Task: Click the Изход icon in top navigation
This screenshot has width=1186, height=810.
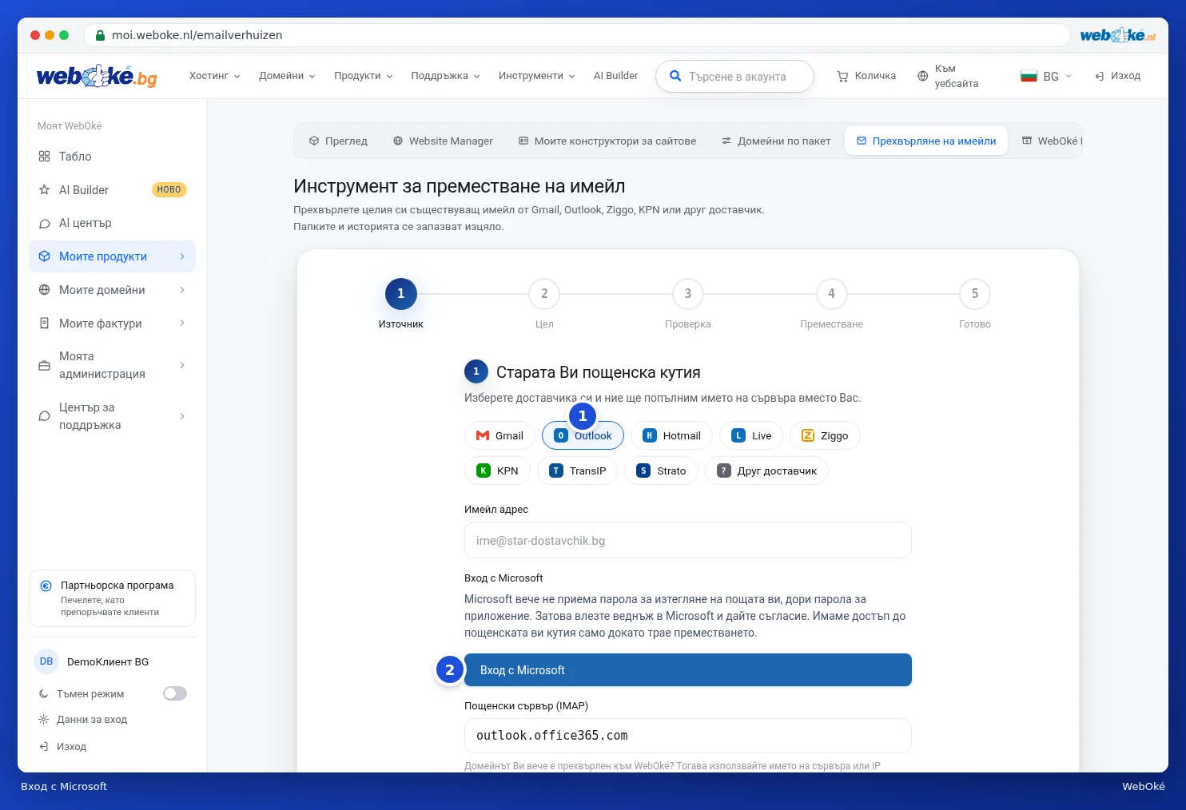Action: [x=1100, y=77]
